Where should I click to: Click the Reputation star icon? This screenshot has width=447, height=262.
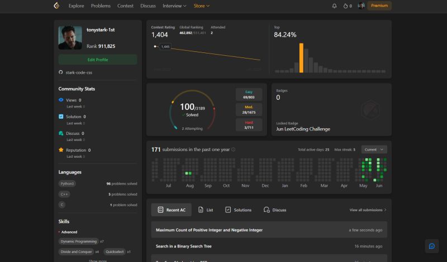[61, 149]
